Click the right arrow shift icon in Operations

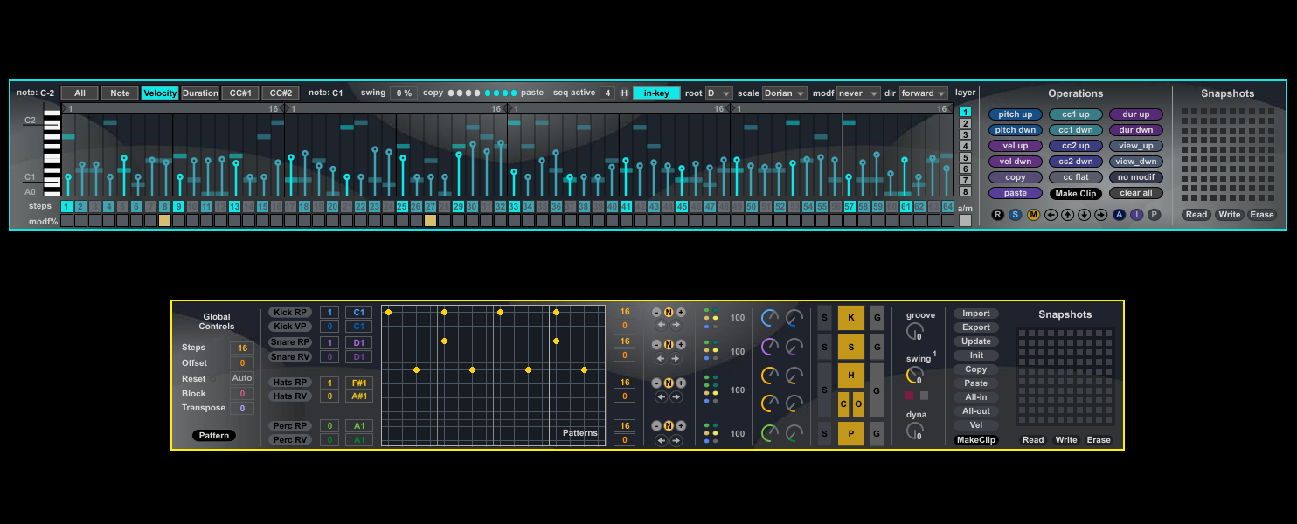coord(1100,215)
